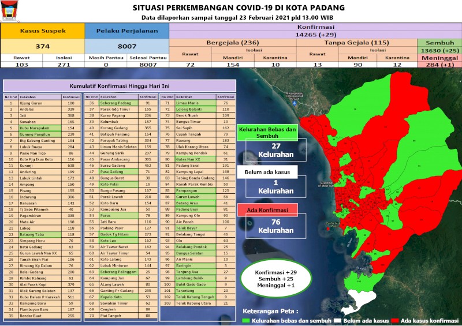Select the Pagambiran row
This screenshot has width=462, height=326.
(x=42, y=216)
